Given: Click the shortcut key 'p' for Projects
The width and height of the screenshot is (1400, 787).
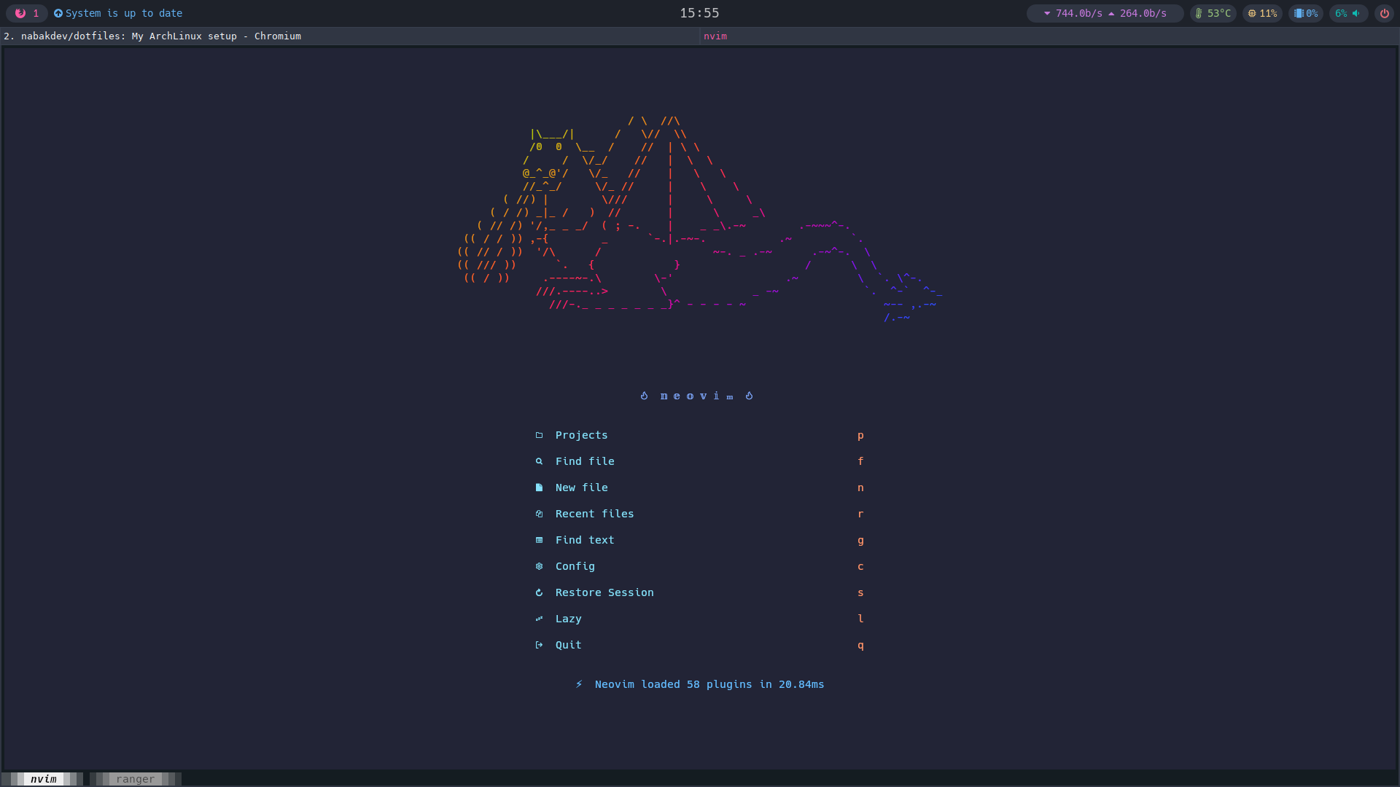Looking at the screenshot, I should (x=860, y=436).
